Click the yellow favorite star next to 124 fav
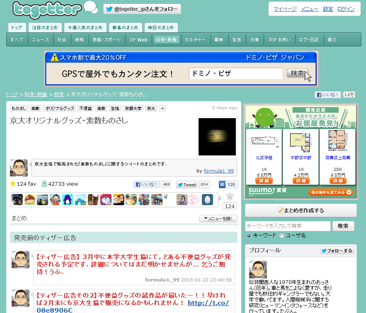Screen dimensions: 366x313 point(13,184)
